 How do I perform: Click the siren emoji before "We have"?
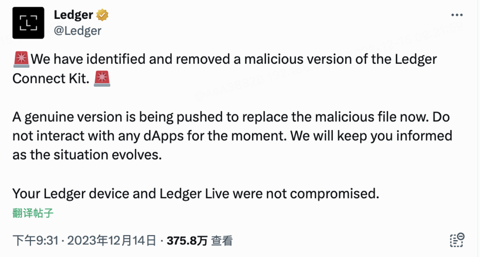point(21,60)
